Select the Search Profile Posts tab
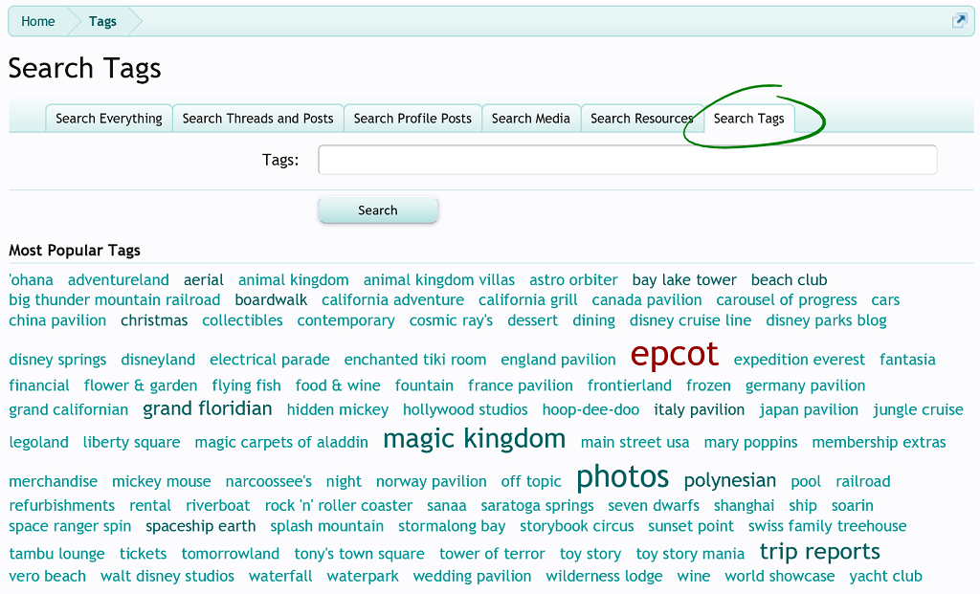The height and width of the screenshot is (594, 980). pyautogui.click(x=412, y=118)
